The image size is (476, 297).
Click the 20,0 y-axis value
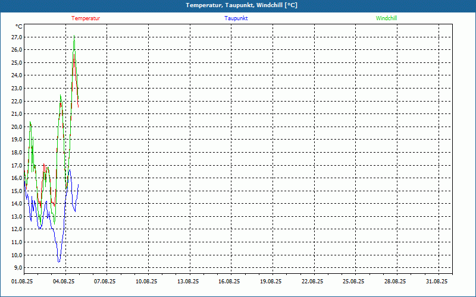coord(17,127)
